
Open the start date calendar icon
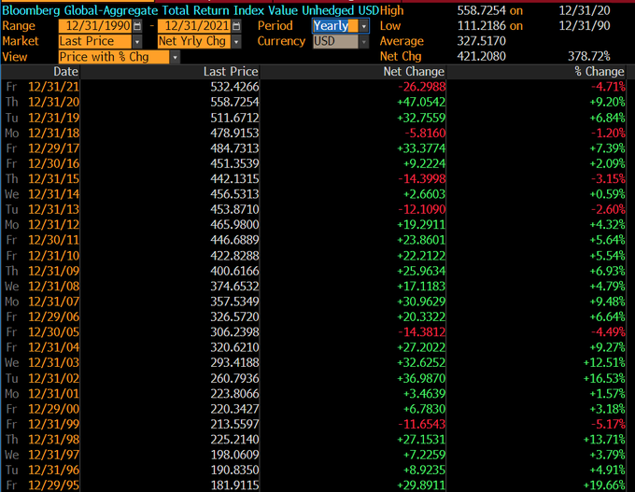click(x=137, y=26)
